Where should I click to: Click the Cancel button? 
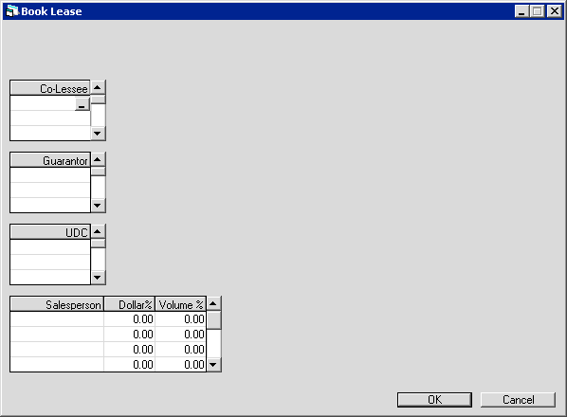[518, 400]
